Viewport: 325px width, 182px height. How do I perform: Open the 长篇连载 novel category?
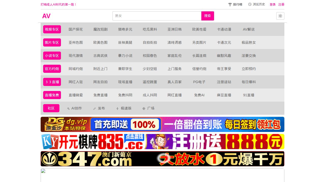[199, 56]
